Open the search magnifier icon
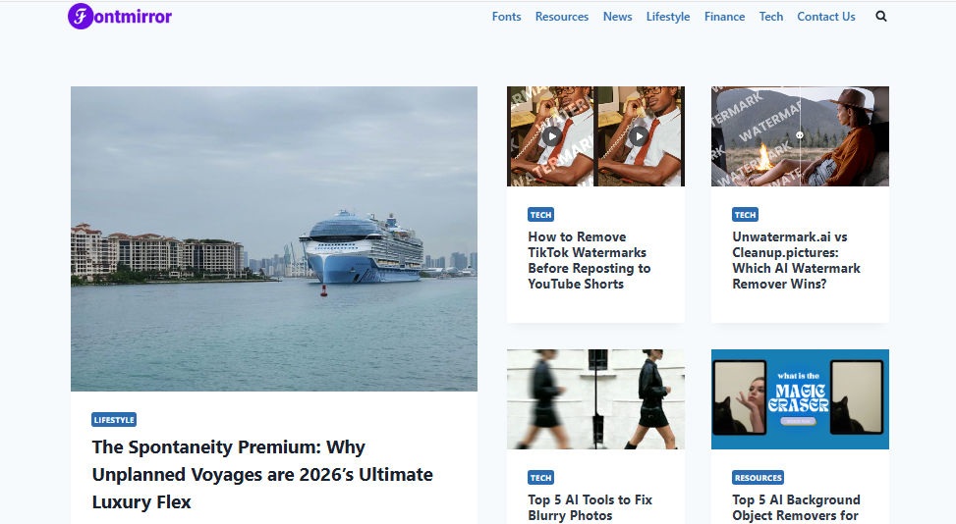This screenshot has height=524, width=956. click(x=881, y=17)
